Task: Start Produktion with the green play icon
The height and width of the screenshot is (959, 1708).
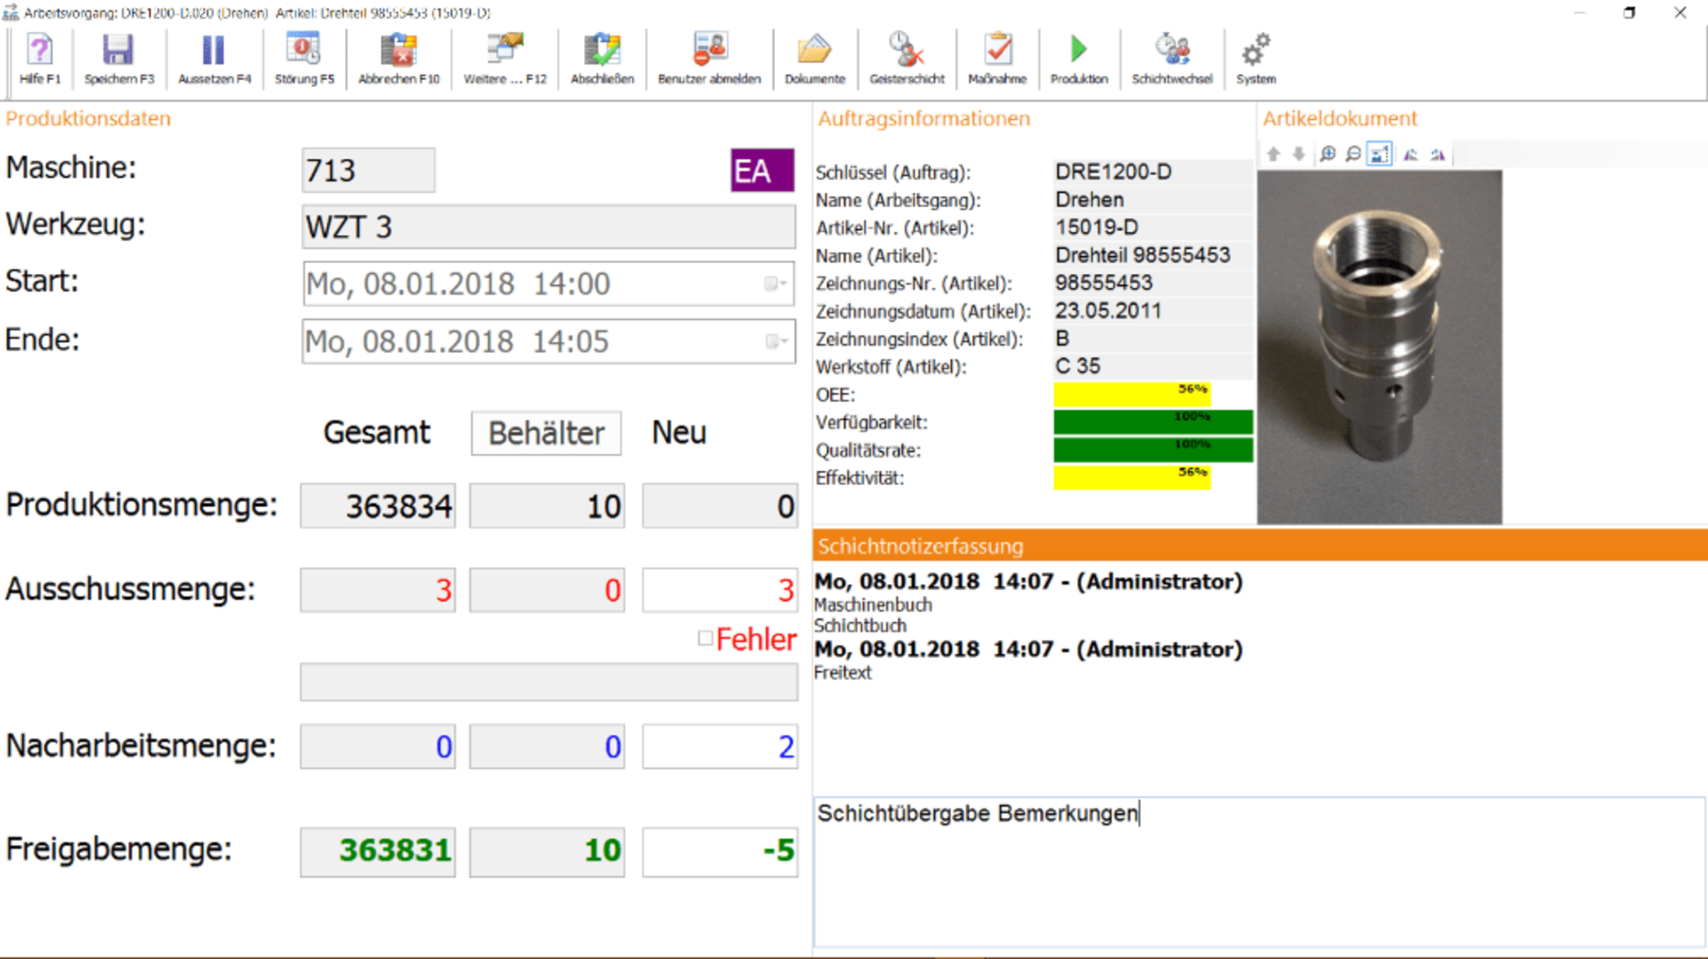Action: [1079, 59]
